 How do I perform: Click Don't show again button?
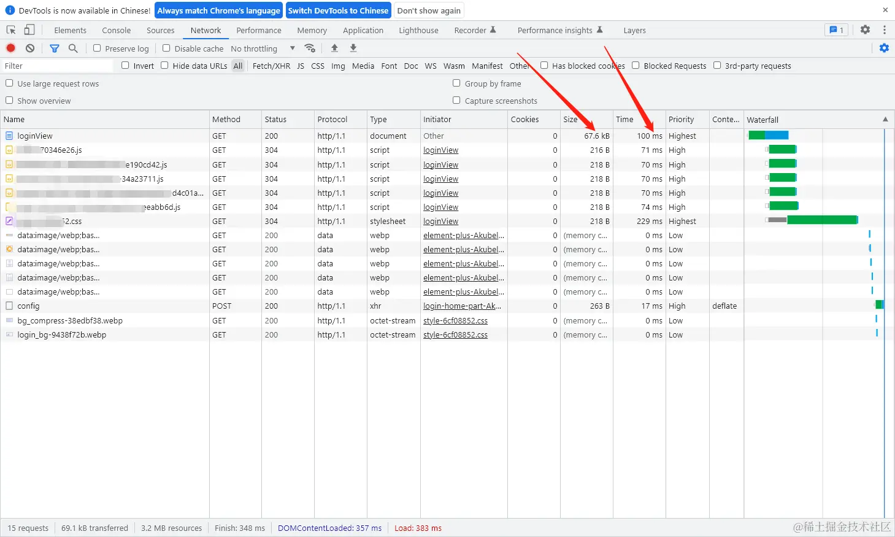pos(429,10)
